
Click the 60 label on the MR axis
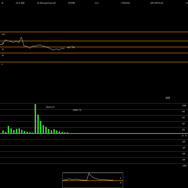[183, 118]
